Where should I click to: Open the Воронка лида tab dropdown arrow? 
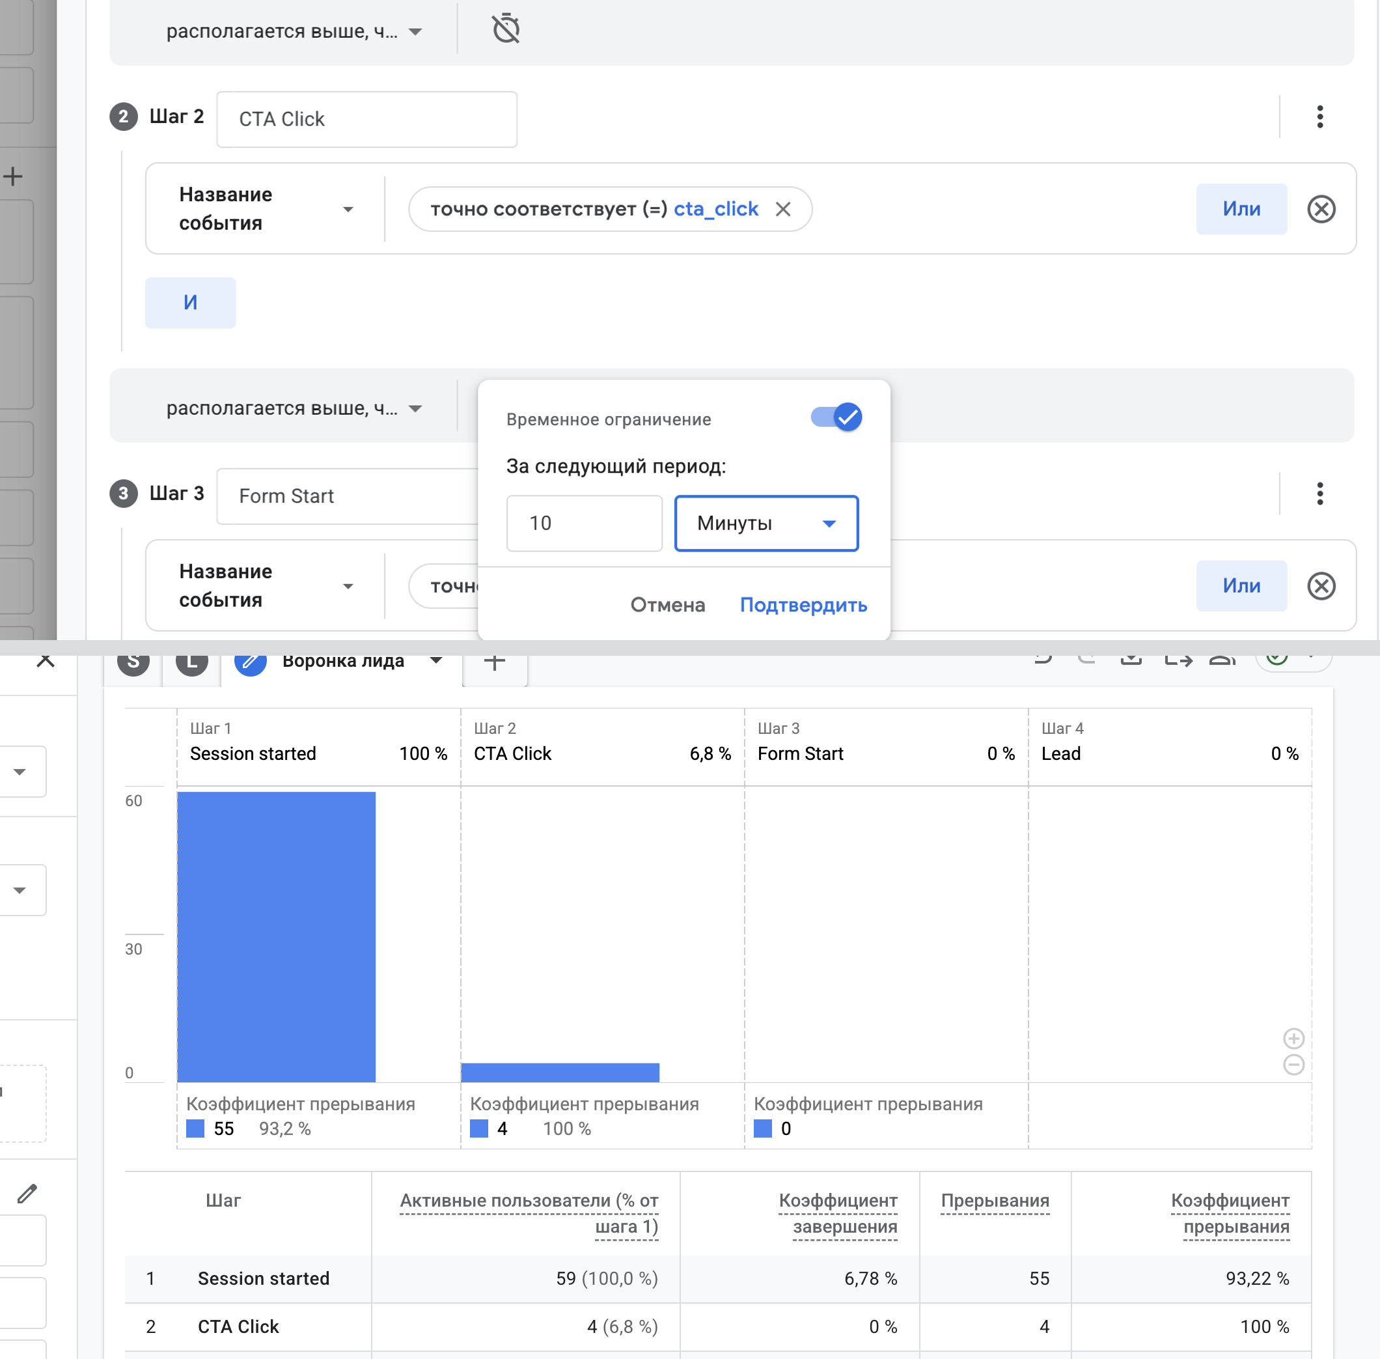tap(436, 661)
